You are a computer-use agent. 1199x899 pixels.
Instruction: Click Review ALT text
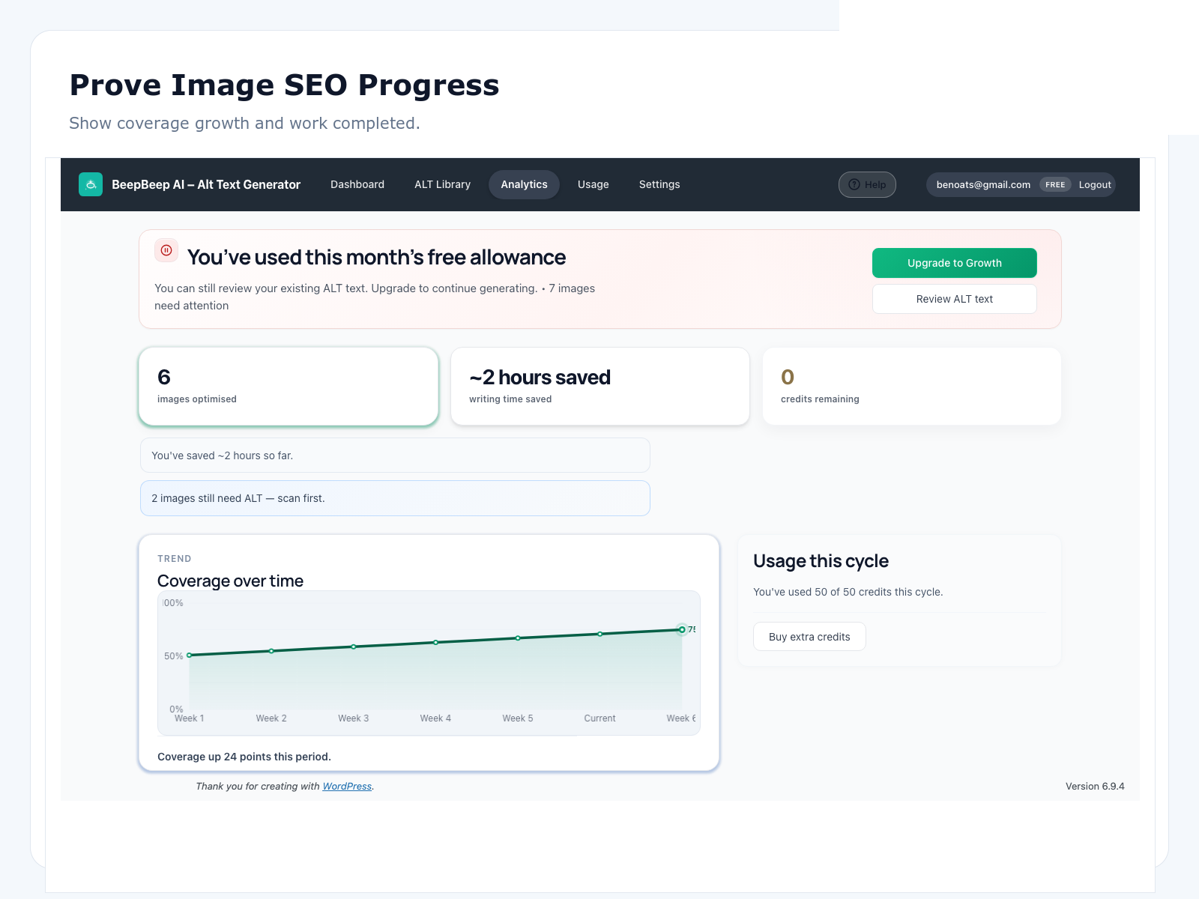[954, 299]
